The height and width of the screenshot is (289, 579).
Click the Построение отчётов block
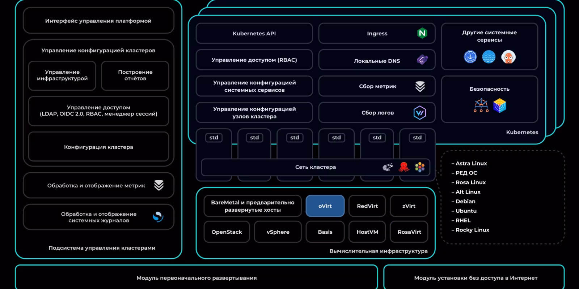(x=135, y=75)
